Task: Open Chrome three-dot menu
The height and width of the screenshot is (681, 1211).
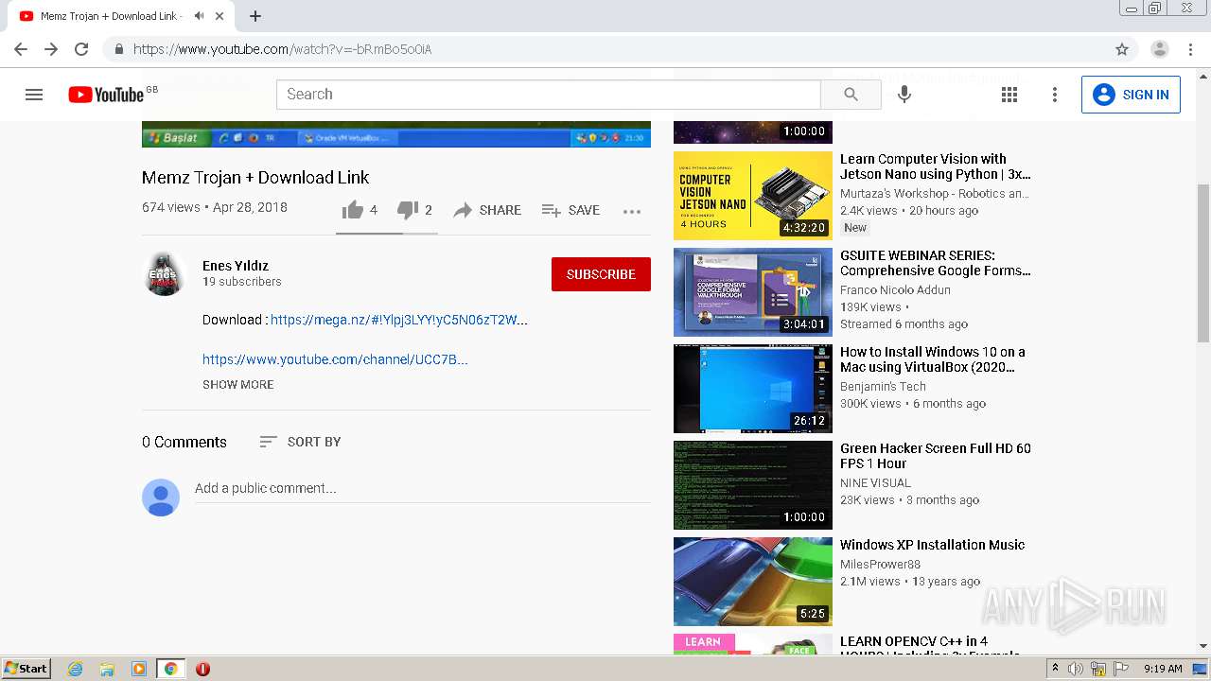Action: tap(1190, 49)
